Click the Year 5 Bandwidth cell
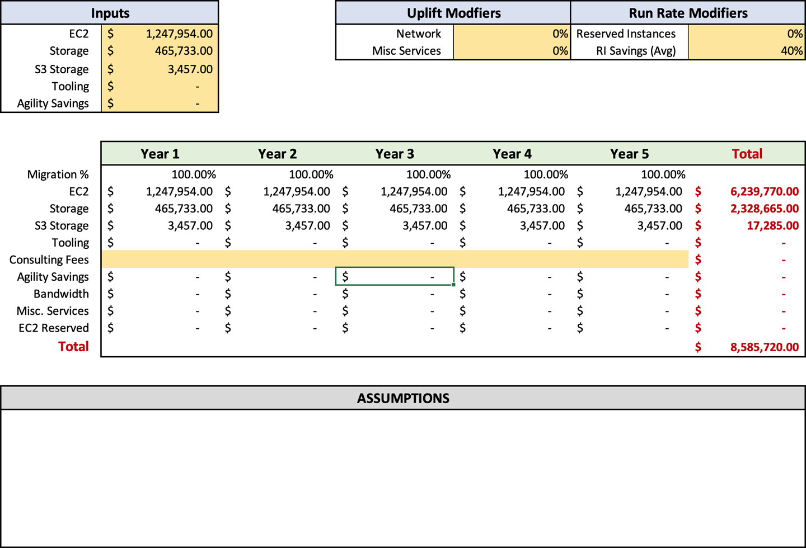The image size is (806, 548). pos(630,294)
